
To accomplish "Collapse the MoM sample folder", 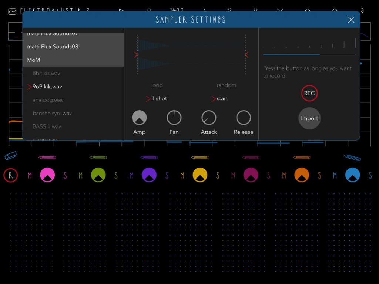I will point(34,60).
